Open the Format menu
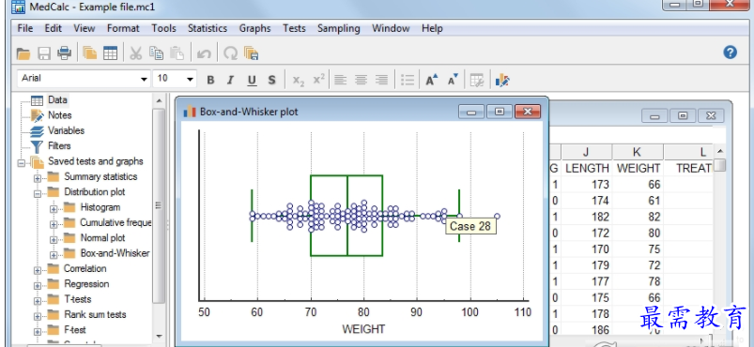Viewport: 754px width, 347px height. (123, 28)
